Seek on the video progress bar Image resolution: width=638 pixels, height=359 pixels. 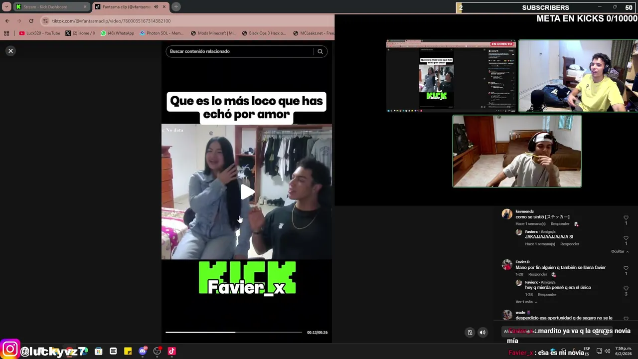point(233,332)
